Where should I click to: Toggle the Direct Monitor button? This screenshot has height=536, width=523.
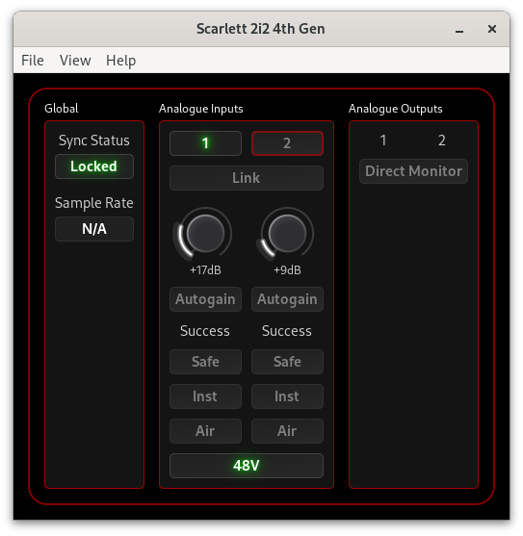413,171
